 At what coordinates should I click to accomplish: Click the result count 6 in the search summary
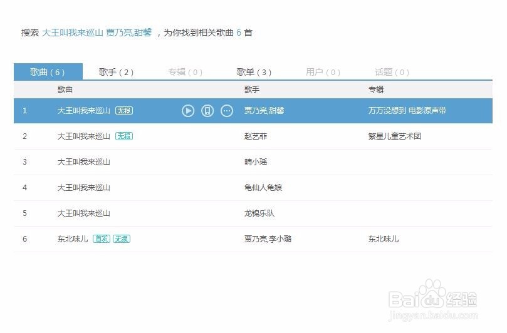point(239,33)
